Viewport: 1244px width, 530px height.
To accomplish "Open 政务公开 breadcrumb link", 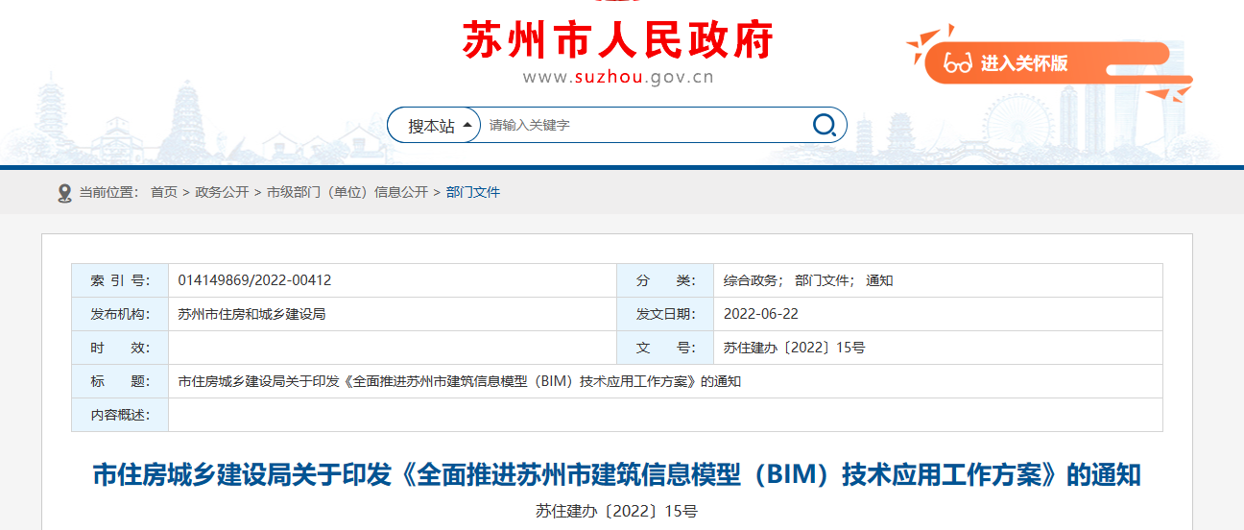I will coord(222,192).
